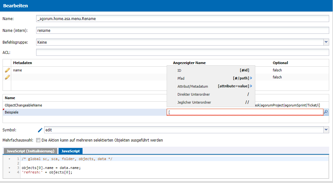Click the empty ACL input field
Image resolution: width=333 pixels, height=183 pixels.
point(182,52)
